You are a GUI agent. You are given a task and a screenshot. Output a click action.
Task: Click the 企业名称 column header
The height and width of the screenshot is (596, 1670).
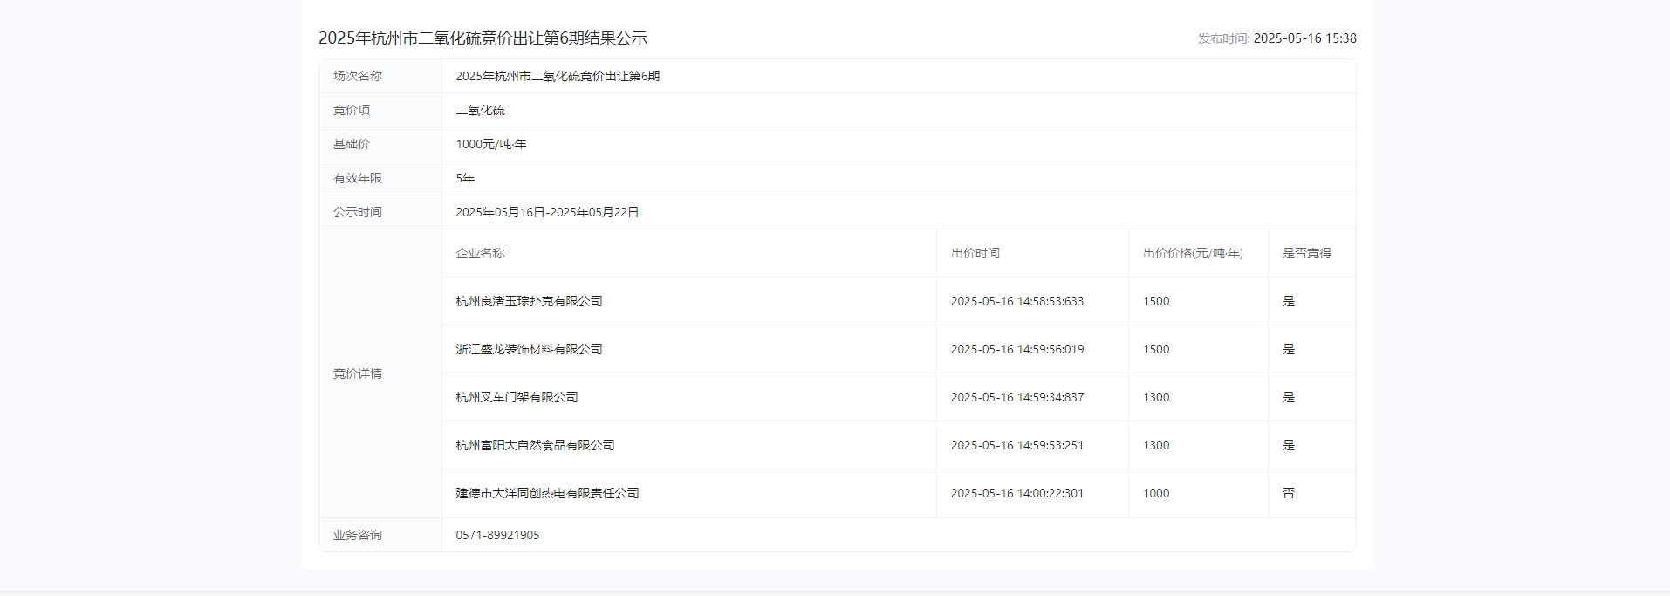[x=480, y=253]
